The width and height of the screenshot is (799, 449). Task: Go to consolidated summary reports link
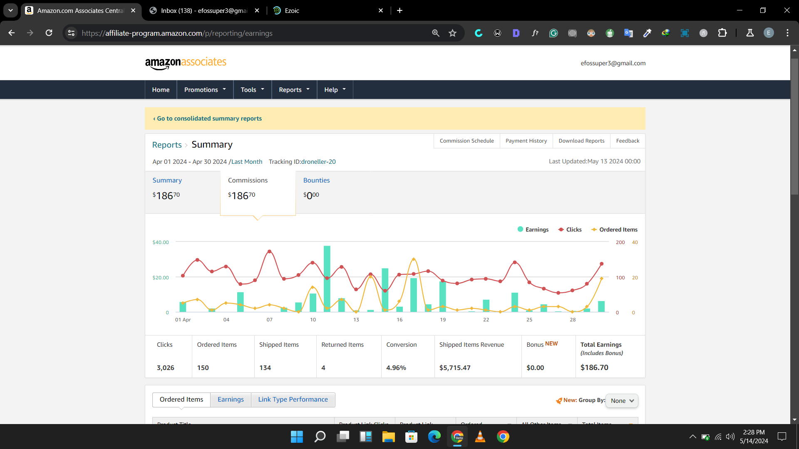pos(207,118)
